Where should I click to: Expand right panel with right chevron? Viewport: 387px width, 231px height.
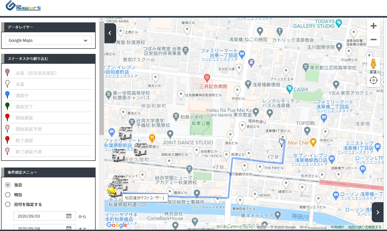(378, 212)
